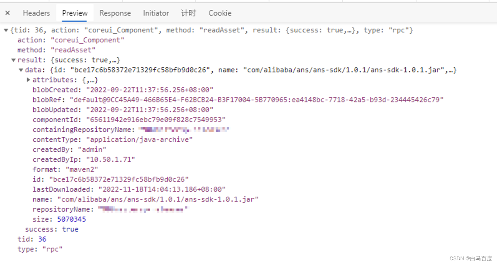Screen dimensions: 497x264
Task: Switch to the Headers tab
Action: 36,13
